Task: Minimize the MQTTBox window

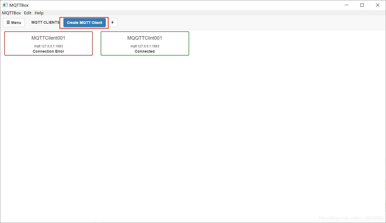Action: [347, 5]
